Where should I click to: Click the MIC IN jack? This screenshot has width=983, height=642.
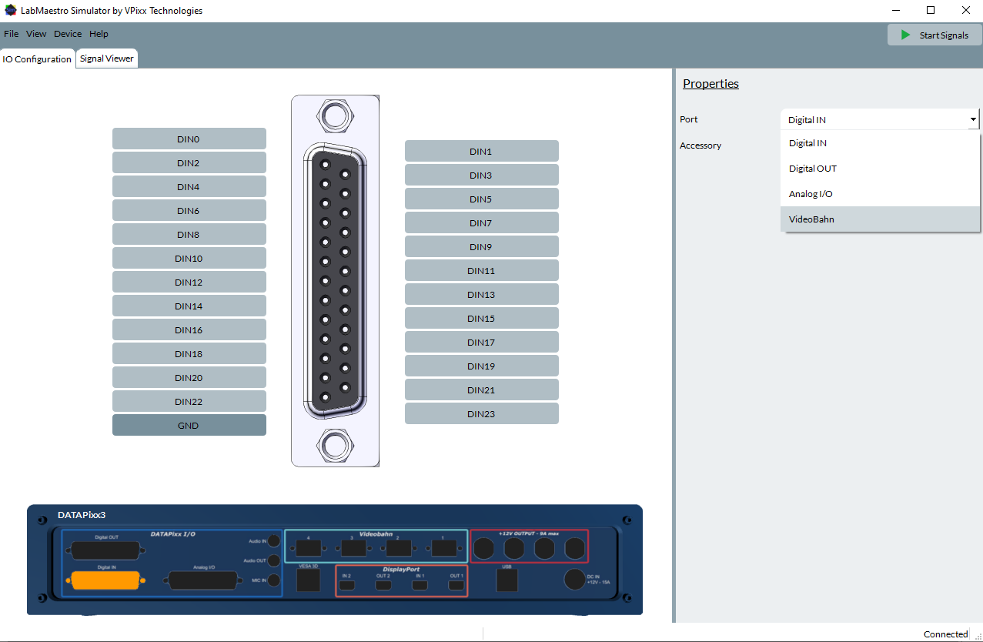[x=272, y=580]
